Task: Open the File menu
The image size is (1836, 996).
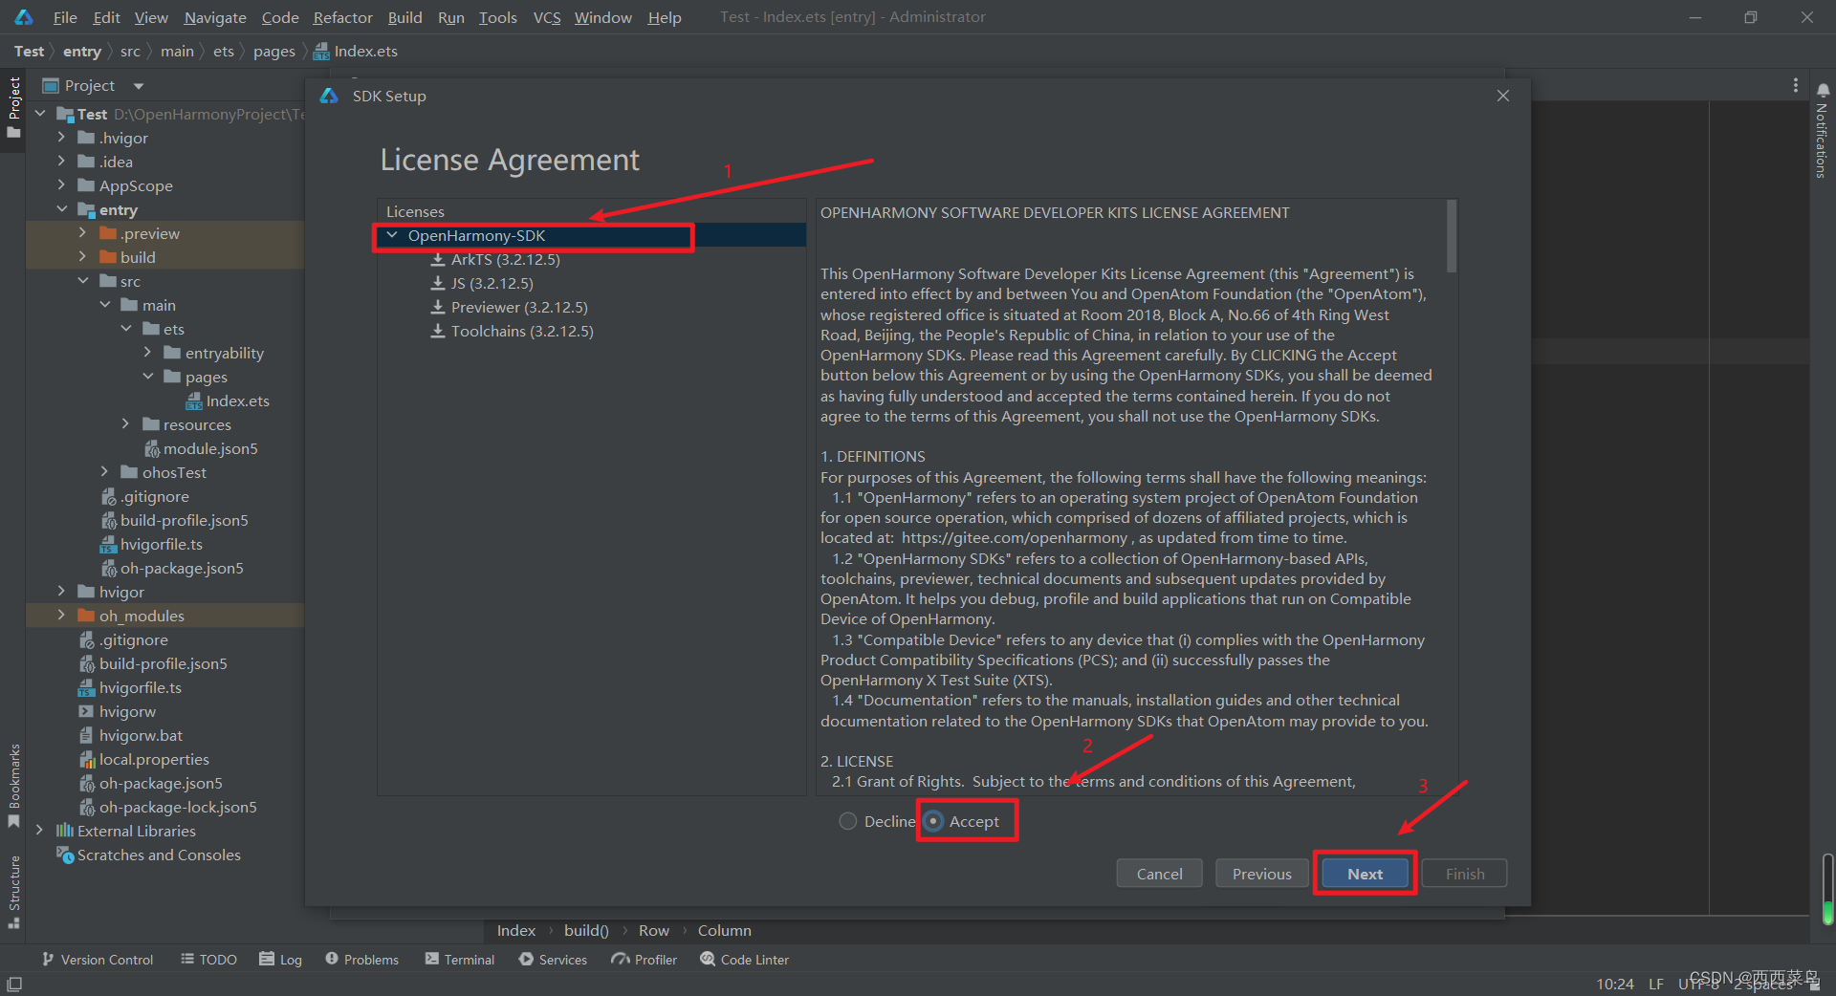Action: coord(65,17)
